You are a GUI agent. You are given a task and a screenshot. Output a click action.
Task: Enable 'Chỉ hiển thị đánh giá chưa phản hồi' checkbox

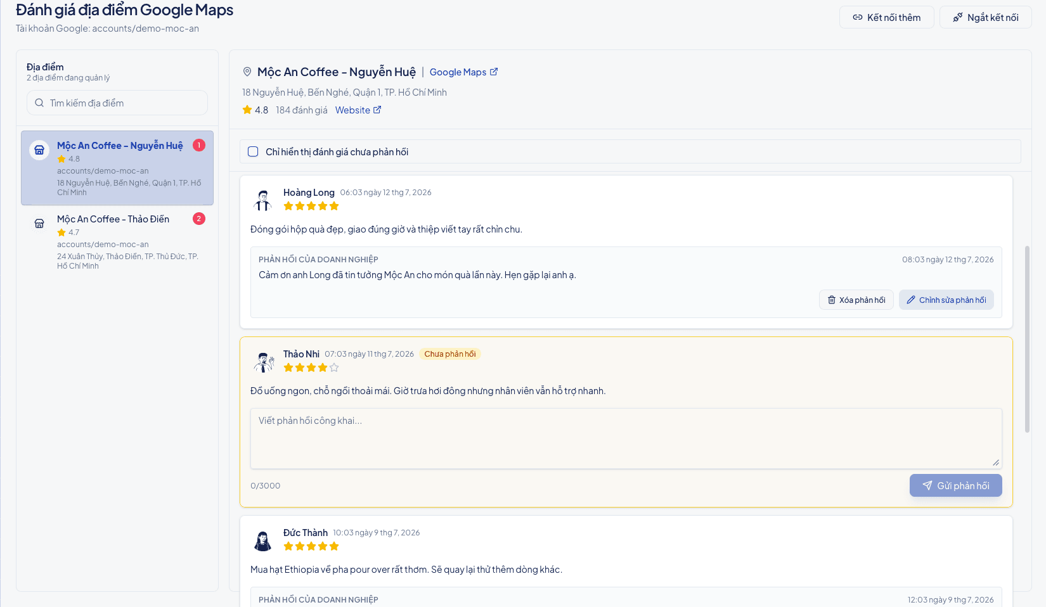tap(253, 151)
